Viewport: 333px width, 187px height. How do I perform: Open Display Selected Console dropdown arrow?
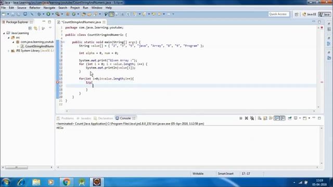300,118
